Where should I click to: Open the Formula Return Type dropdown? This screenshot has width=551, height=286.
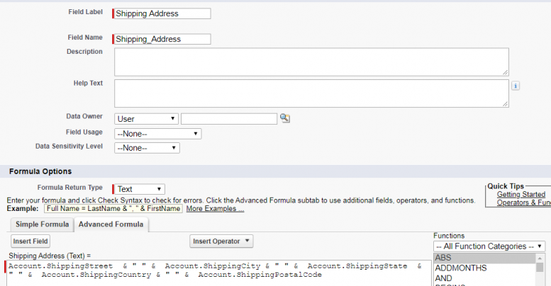140,189
